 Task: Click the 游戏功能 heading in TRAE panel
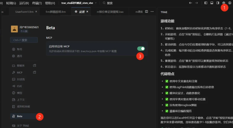[167, 21]
